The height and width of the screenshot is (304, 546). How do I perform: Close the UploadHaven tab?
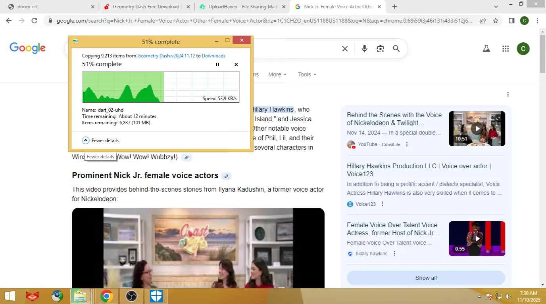(x=284, y=7)
